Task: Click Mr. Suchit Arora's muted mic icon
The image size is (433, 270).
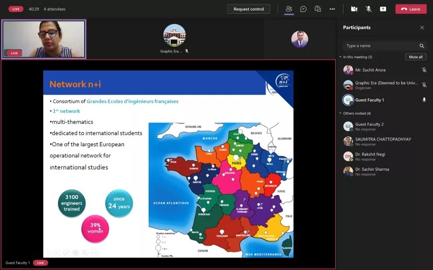Action: pyautogui.click(x=424, y=70)
